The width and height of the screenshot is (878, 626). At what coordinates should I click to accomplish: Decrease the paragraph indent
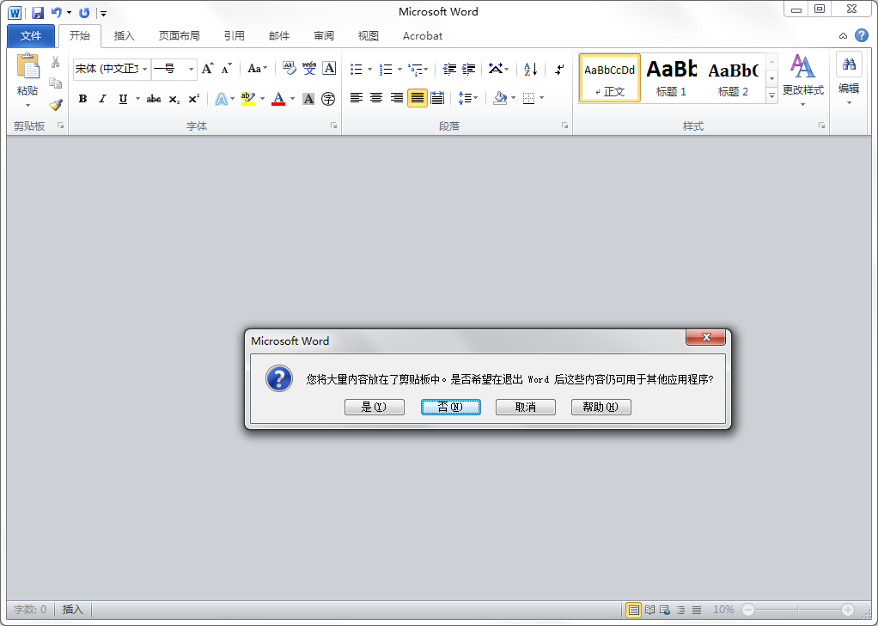[449, 69]
